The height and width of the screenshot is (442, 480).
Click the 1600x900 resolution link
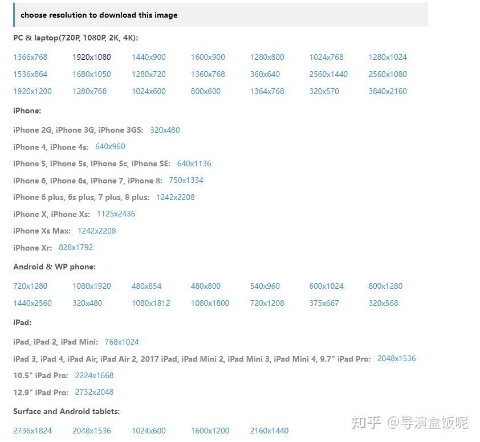pos(208,57)
